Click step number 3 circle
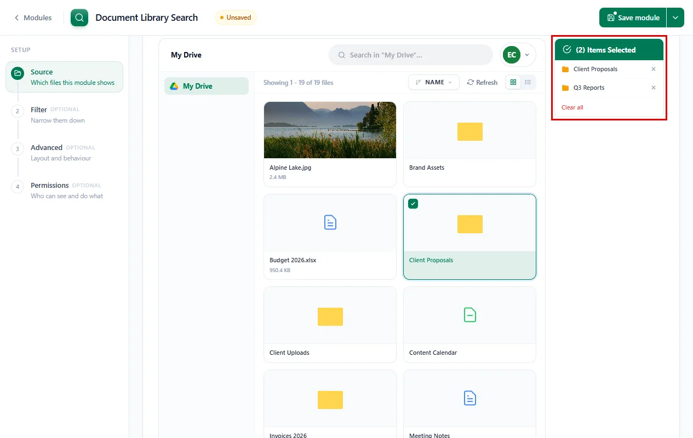This screenshot has height=438, width=693. point(18,148)
